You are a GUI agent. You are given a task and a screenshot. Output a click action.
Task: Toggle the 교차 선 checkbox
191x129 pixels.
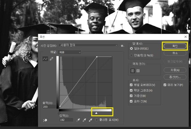tap(131, 101)
